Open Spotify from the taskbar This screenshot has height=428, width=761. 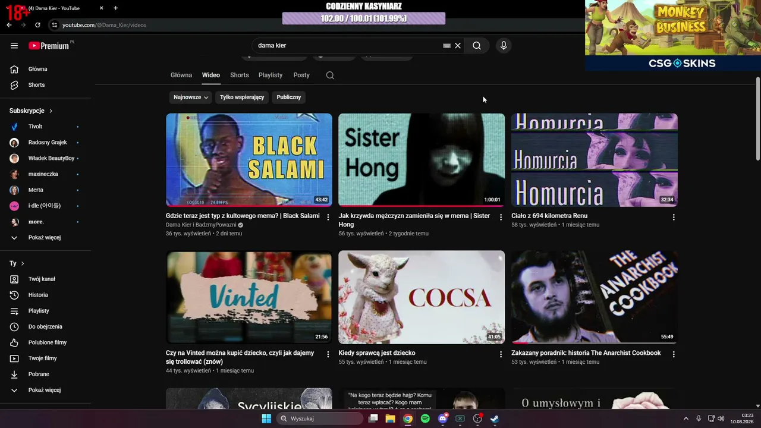(425, 418)
